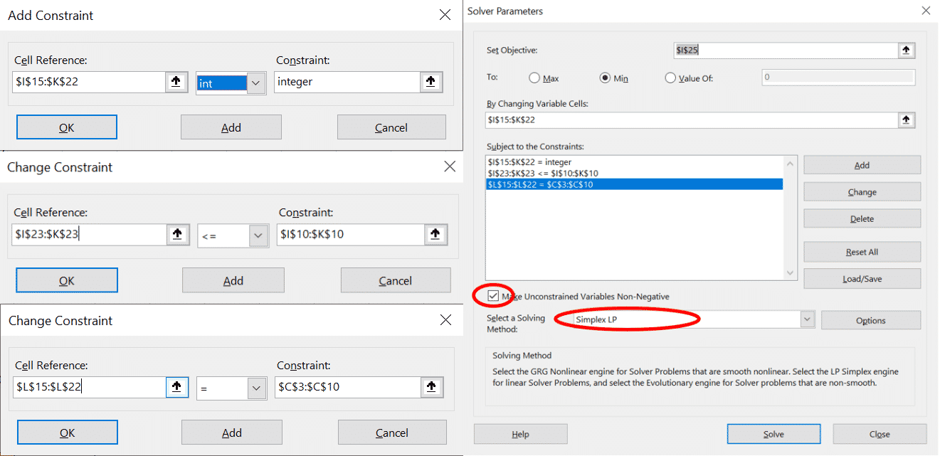Click range icon beside $C$3:$C$10 constraint field
Screen dimensions: 940x456
click(431, 387)
